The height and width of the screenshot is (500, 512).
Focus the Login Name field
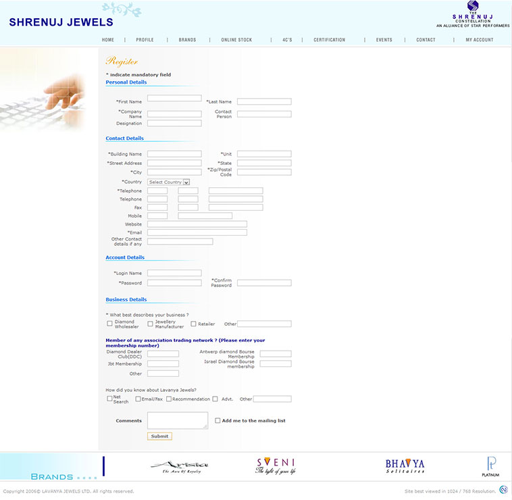(x=174, y=273)
